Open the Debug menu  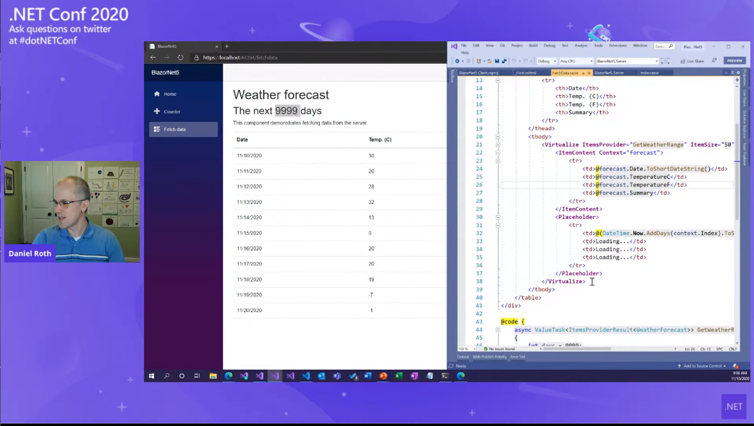click(x=549, y=46)
